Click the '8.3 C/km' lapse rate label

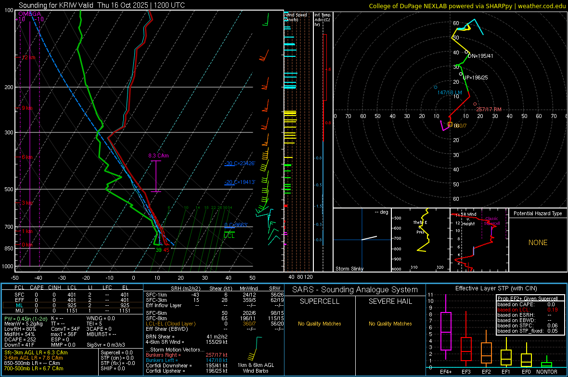click(x=159, y=156)
